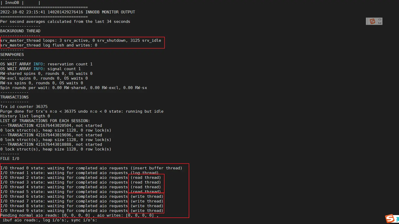Viewport: 399px width, 224px height.
Task: Click the line ending 'reservation count 1'
Action: [x=46, y=64]
